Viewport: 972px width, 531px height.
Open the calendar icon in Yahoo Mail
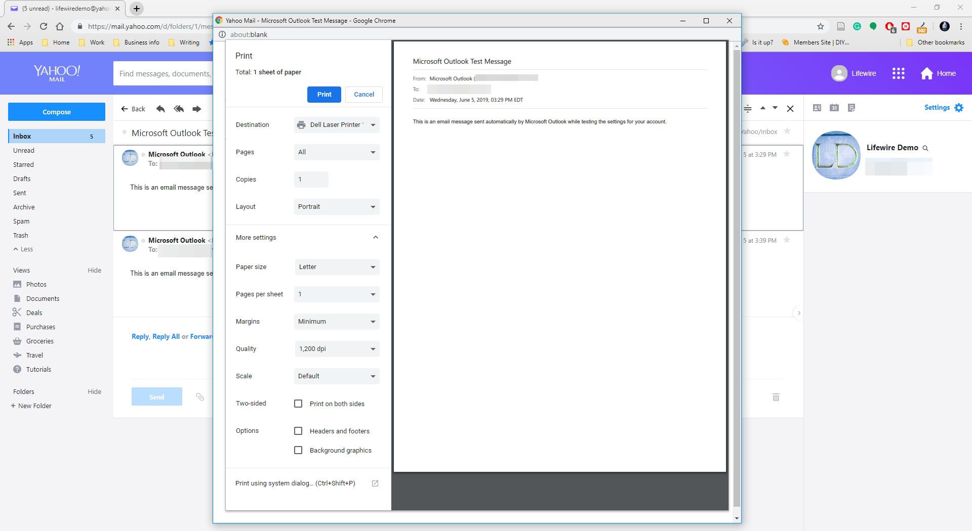[x=834, y=108]
